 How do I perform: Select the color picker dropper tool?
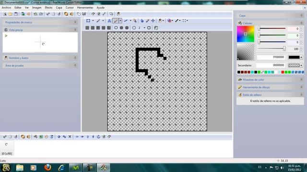pyautogui.click(x=147, y=21)
